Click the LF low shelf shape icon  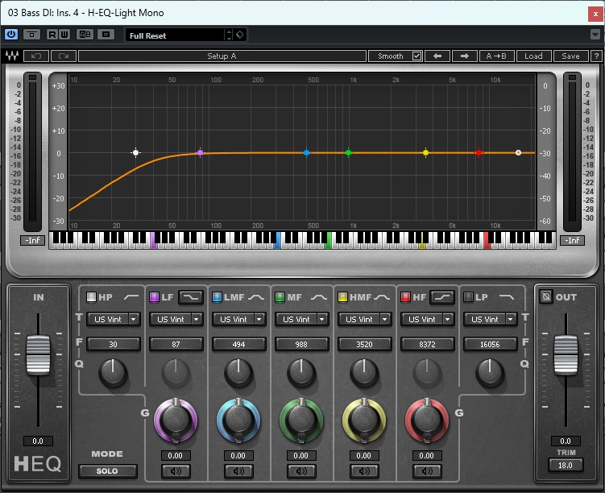(191, 297)
